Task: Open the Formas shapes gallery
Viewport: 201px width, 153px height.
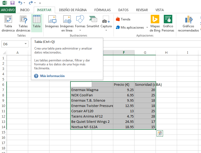Action: tap(80, 21)
